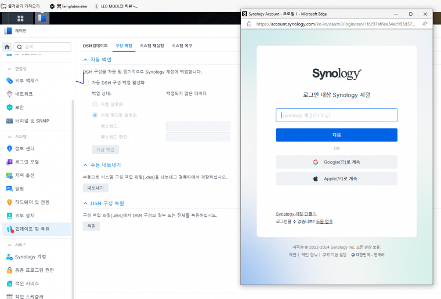Switch to 시스템 복구 tab
The height and width of the screenshot is (299, 441).
coord(182,45)
